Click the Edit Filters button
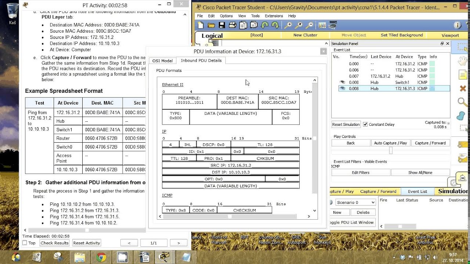 tap(361, 172)
